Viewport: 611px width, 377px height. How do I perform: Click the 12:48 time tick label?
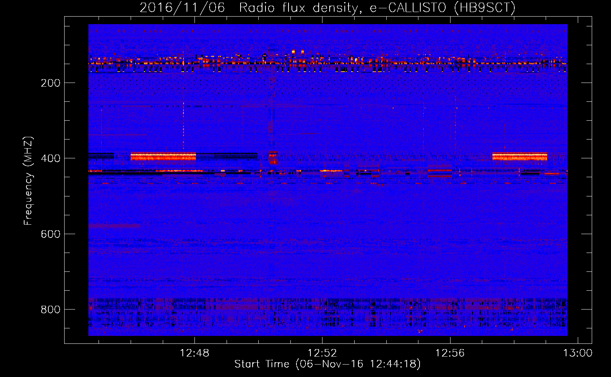[x=194, y=353]
